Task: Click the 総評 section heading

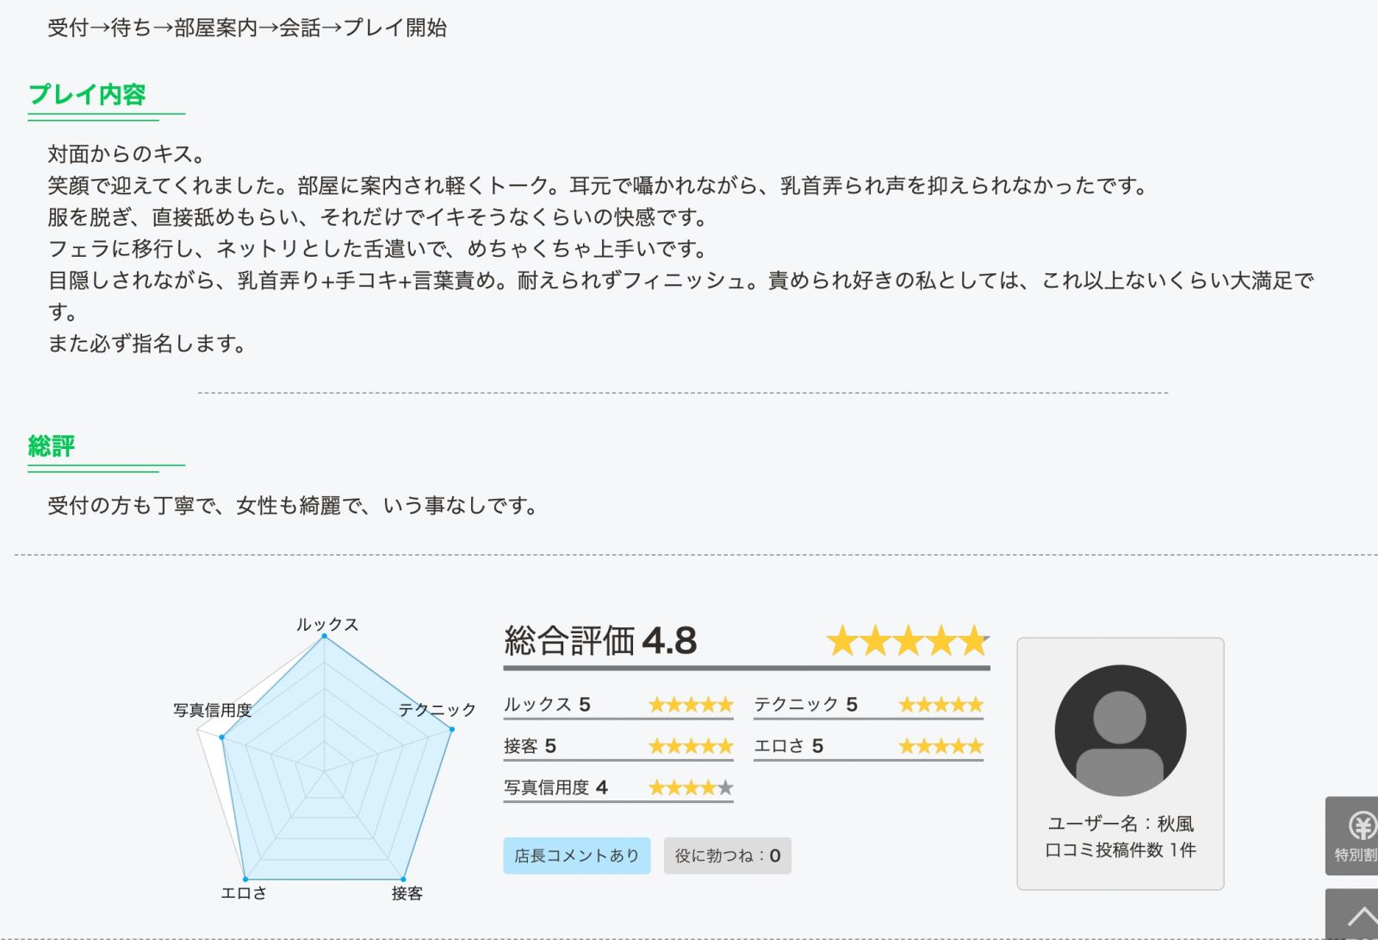Action: [52, 446]
